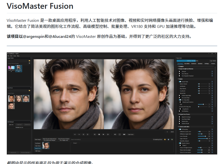Adjust the Difference Upper Limit slider
This screenshot has height=164, width=222.
203,134
